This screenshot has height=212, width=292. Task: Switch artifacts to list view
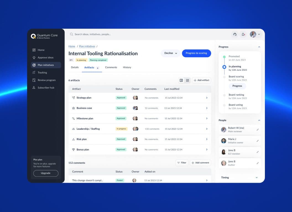click(x=181, y=80)
